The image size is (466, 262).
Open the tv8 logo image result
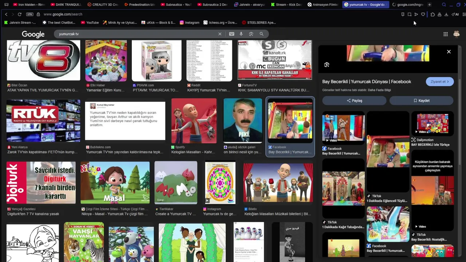tap(43, 60)
